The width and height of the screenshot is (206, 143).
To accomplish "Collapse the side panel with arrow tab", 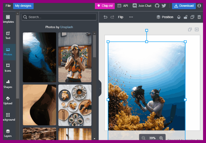I will [x=100, y=88].
